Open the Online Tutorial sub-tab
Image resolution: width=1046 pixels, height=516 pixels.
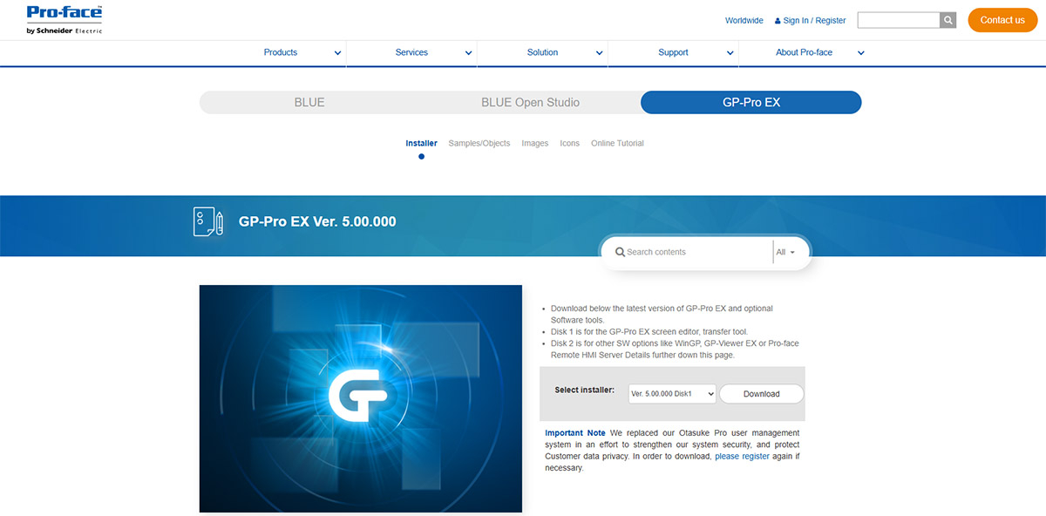pos(617,143)
